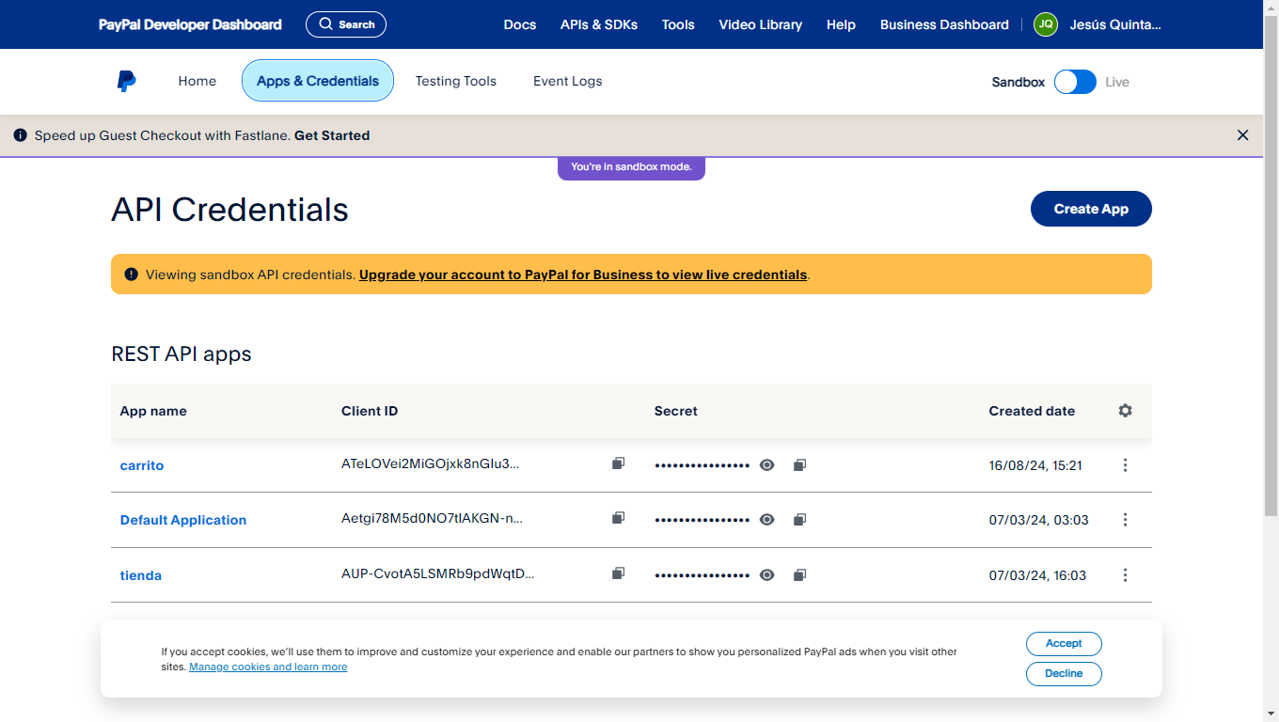Accept cookies

[1064, 643]
